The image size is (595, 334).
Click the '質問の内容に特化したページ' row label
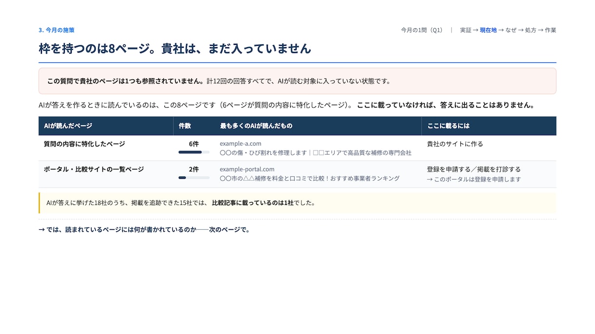[84, 144]
